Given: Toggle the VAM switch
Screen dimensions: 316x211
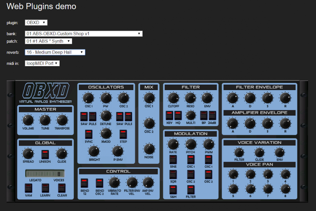Looking at the screenshot, I should tap(29, 188).
